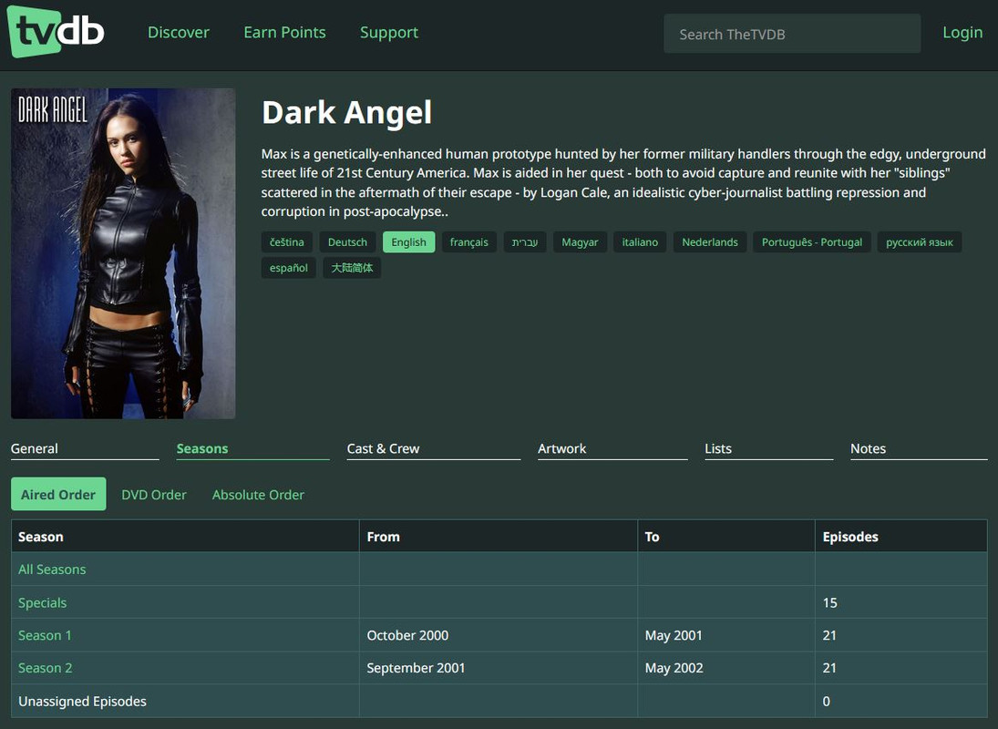The image size is (998, 729).
Task: Click the Specials episode count 15
Action: tap(830, 602)
